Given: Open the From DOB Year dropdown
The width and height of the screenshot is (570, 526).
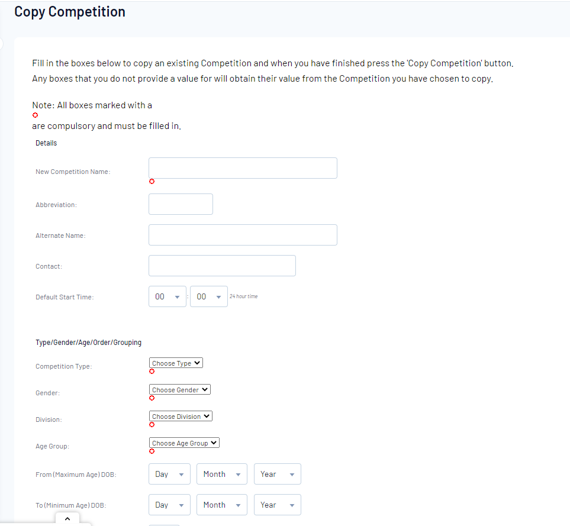Looking at the screenshot, I should pyautogui.click(x=278, y=474).
